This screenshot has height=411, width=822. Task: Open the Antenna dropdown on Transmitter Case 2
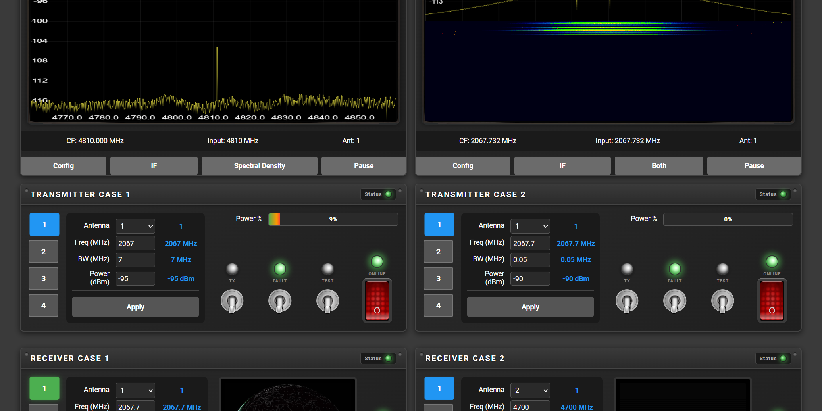(530, 226)
